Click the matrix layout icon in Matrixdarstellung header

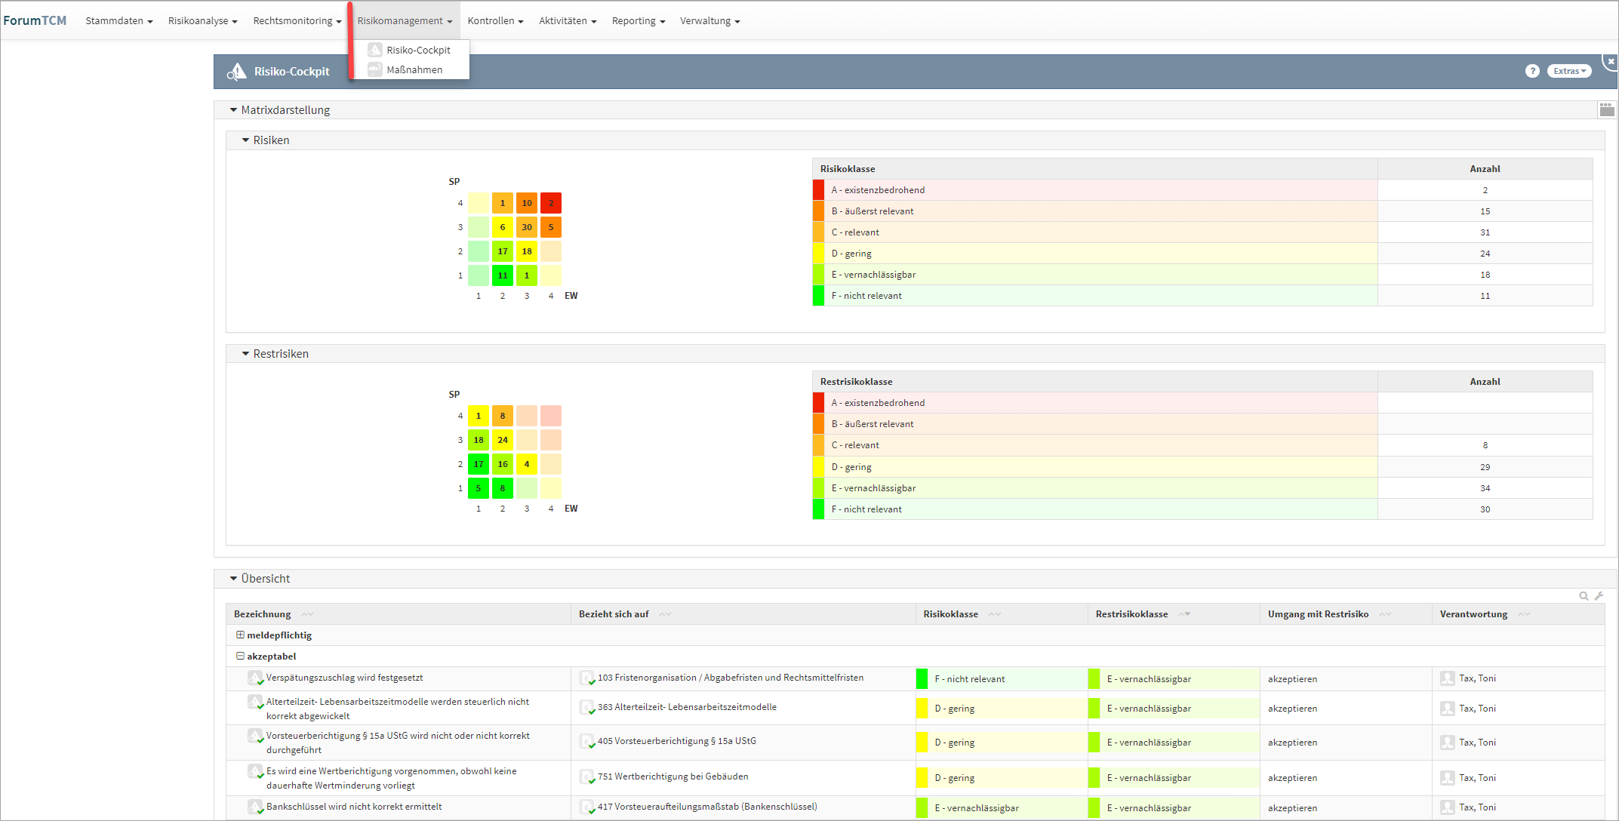tap(1606, 109)
